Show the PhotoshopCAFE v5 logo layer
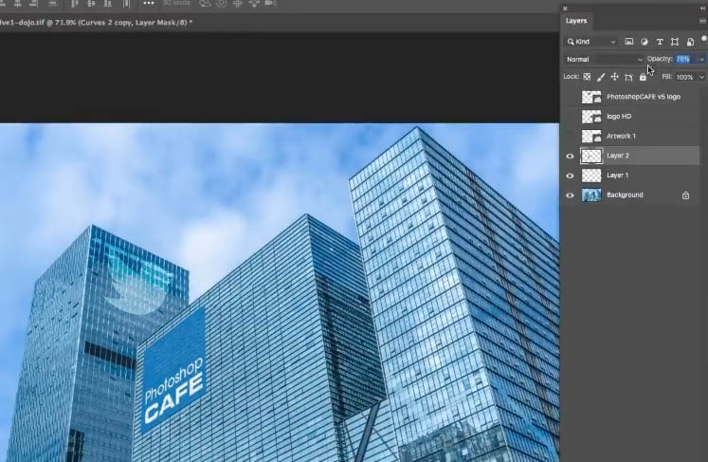Viewport: 708px width, 462px height. (x=570, y=97)
